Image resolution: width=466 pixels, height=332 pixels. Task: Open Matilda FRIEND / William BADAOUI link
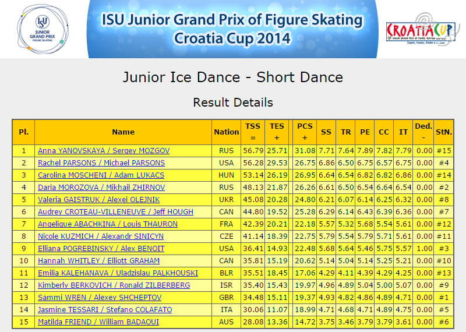[x=98, y=322]
